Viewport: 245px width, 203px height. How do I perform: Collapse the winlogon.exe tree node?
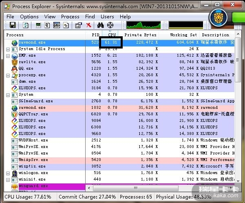click(x=8, y=173)
